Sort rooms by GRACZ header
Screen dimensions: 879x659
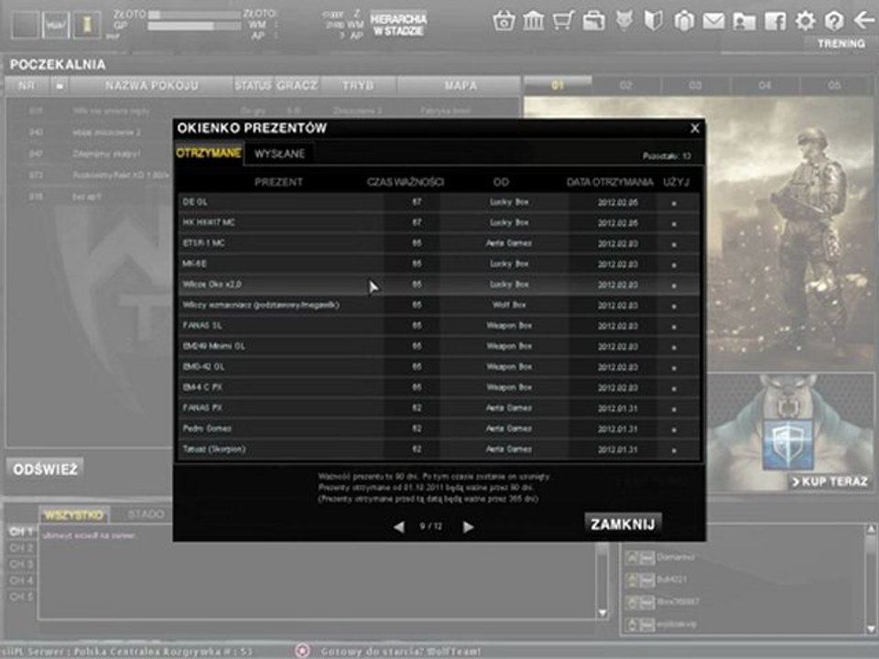click(297, 86)
